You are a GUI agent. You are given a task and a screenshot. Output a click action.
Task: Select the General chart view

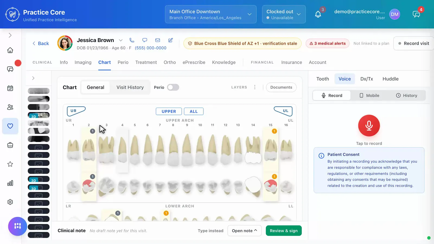tap(95, 87)
